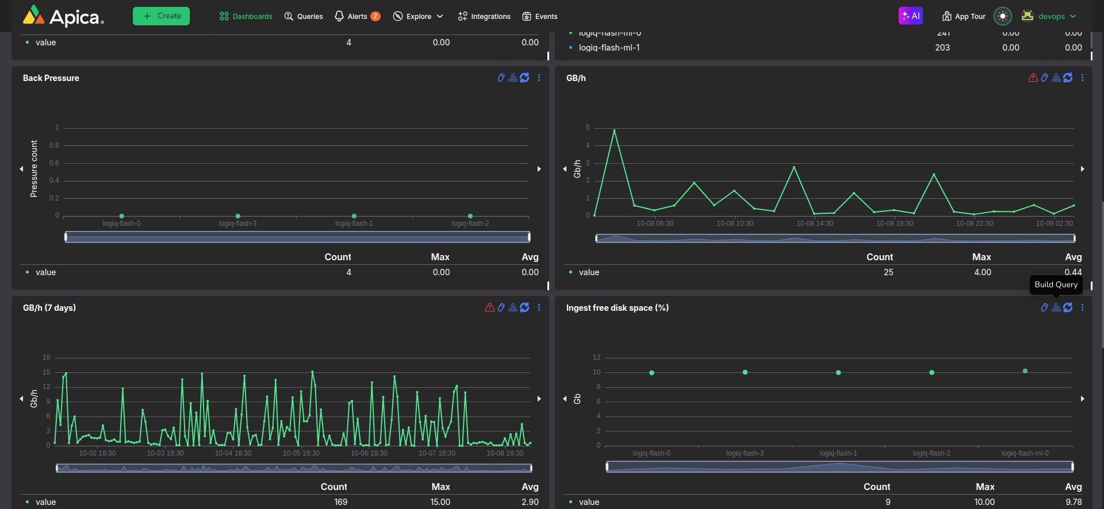
Task: Click the green Create button
Action: pos(161,16)
